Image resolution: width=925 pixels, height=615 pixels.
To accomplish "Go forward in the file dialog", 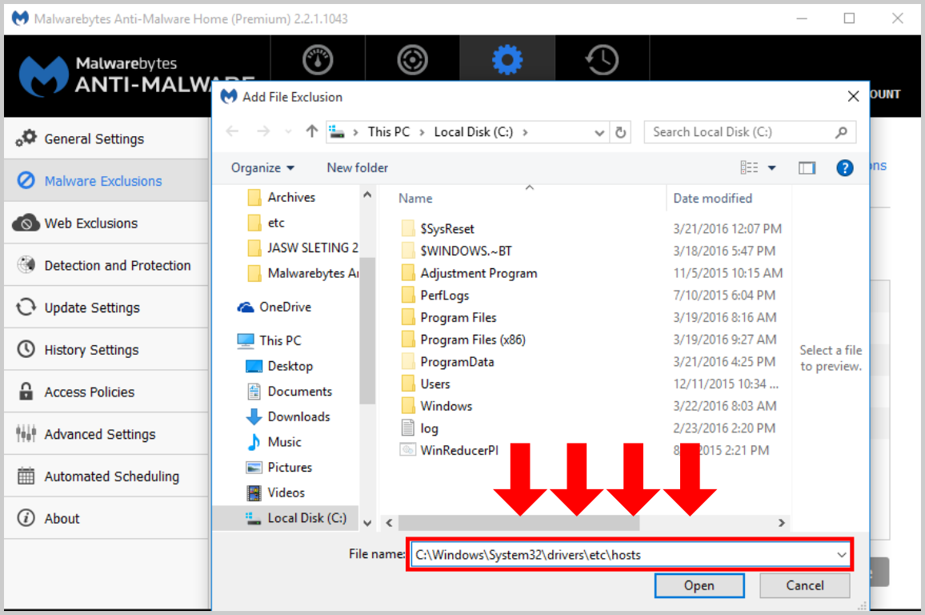I will click(x=263, y=131).
